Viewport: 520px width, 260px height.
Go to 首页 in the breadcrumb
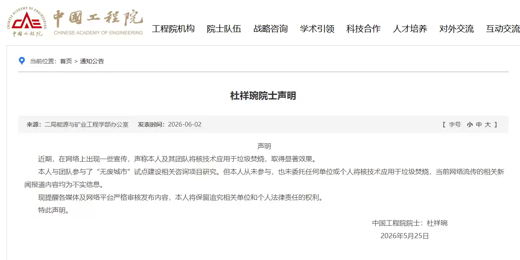pos(66,61)
